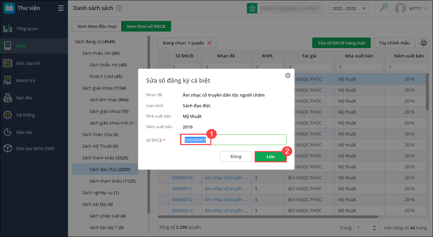Open the 2022 - 2023 year dropdown
The width and height of the screenshot is (433, 237).
coord(348,8)
